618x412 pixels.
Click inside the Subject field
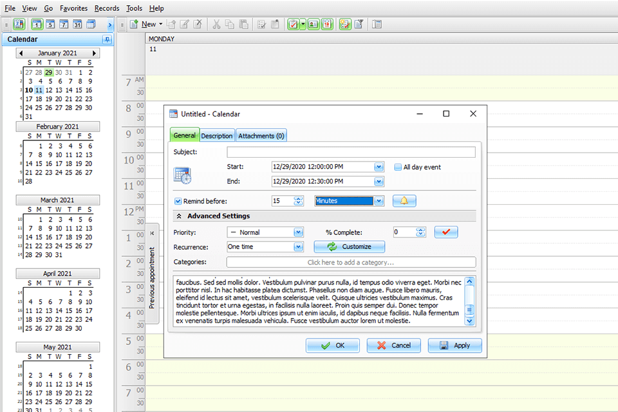[x=351, y=152]
